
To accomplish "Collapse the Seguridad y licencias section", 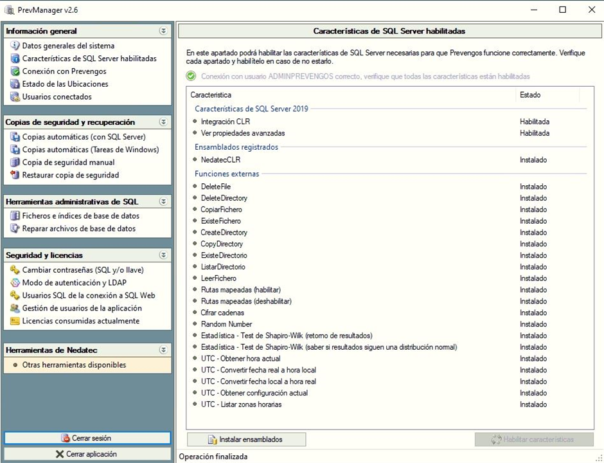I will 163,255.
